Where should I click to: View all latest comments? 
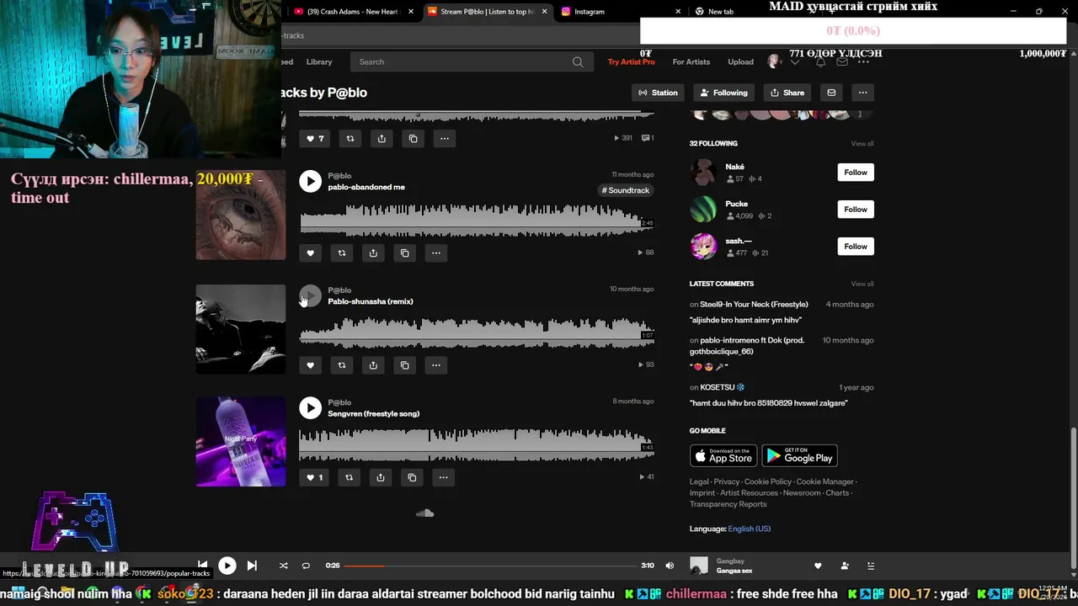pyautogui.click(x=862, y=284)
